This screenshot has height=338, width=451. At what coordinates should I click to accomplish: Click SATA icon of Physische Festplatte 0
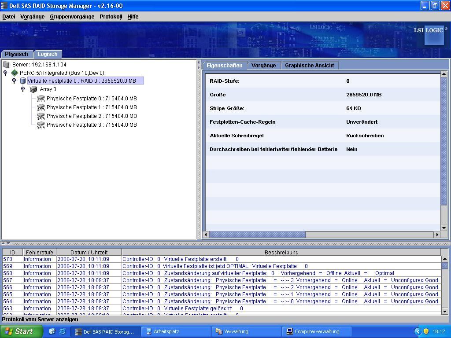(41, 99)
